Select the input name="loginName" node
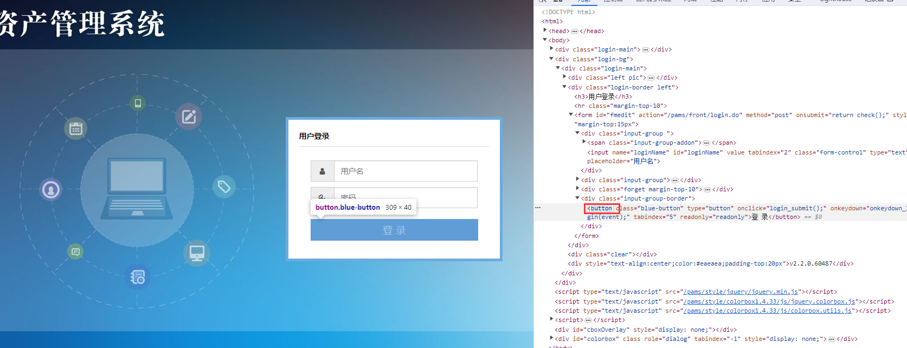Viewport: 907px width, 348px height. 747,157
